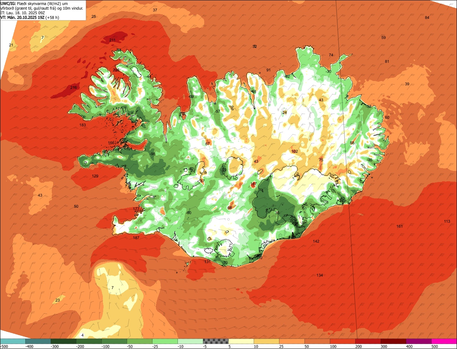
Task: Click the purple 400 legend swatch
Action: pos(419,341)
